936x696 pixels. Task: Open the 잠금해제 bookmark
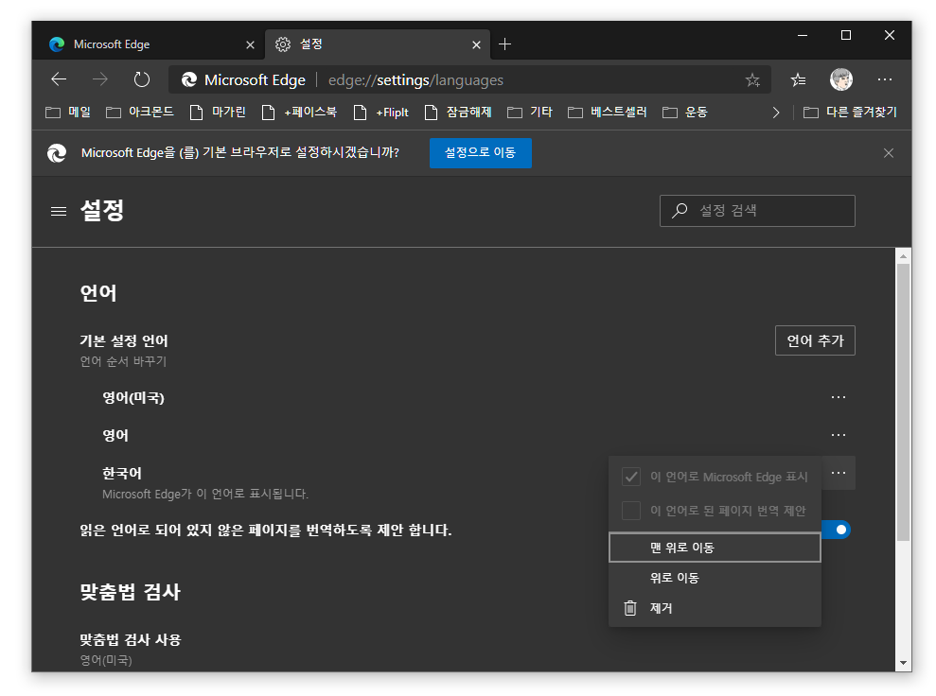click(x=458, y=113)
